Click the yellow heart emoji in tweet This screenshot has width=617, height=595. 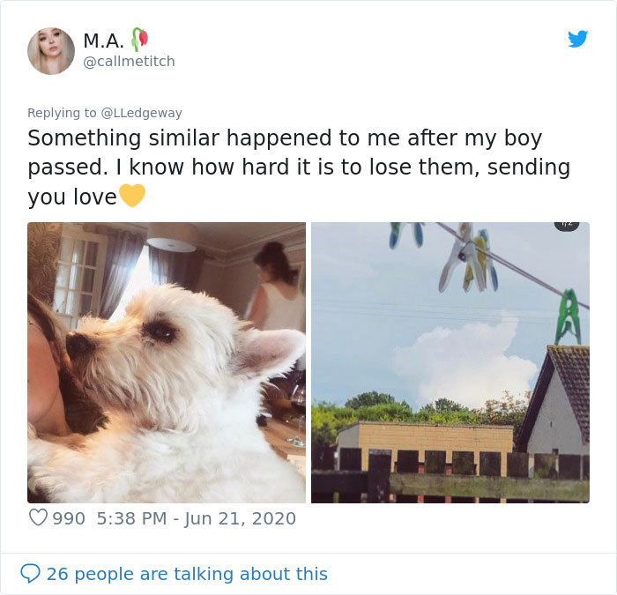click(x=132, y=196)
